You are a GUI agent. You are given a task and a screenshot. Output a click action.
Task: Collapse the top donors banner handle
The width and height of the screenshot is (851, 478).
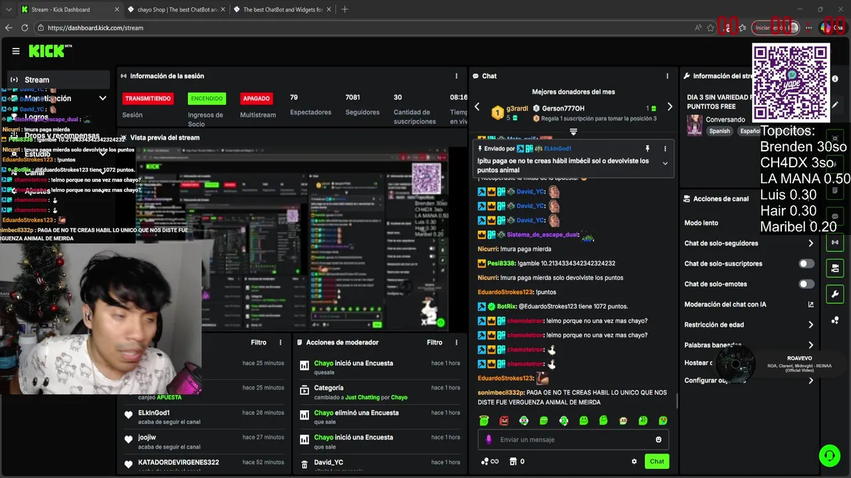click(x=573, y=132)
